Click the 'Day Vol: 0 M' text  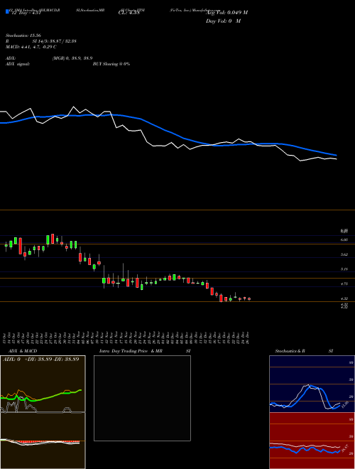pyautogui.click(x=224, y=21)
